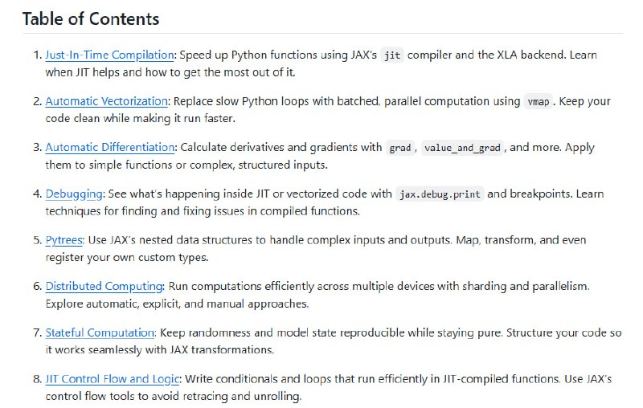Select the JIT Control Flow and Logic link
Image resolution: width=643 pixels, height=408 pixels.
[113, 378]
